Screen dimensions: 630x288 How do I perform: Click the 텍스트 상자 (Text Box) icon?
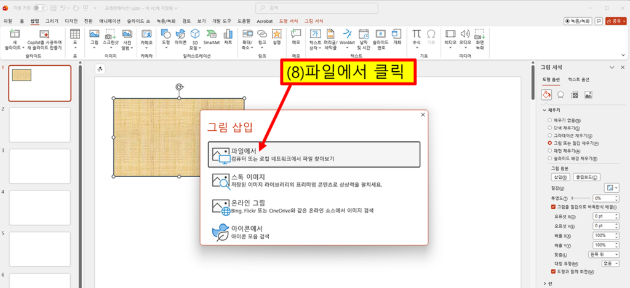[x=316, y=34]
